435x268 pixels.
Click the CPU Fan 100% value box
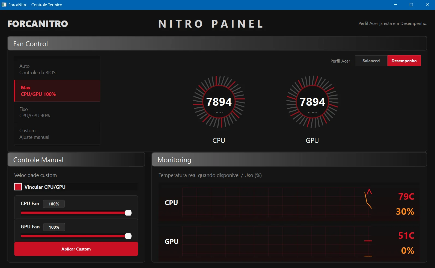[54, 204]
